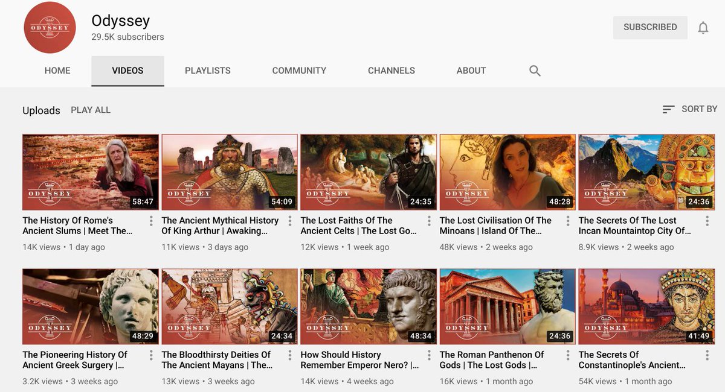Play the Emperor Nero thumbnail
725x392 pixels.
pos(369,306)
